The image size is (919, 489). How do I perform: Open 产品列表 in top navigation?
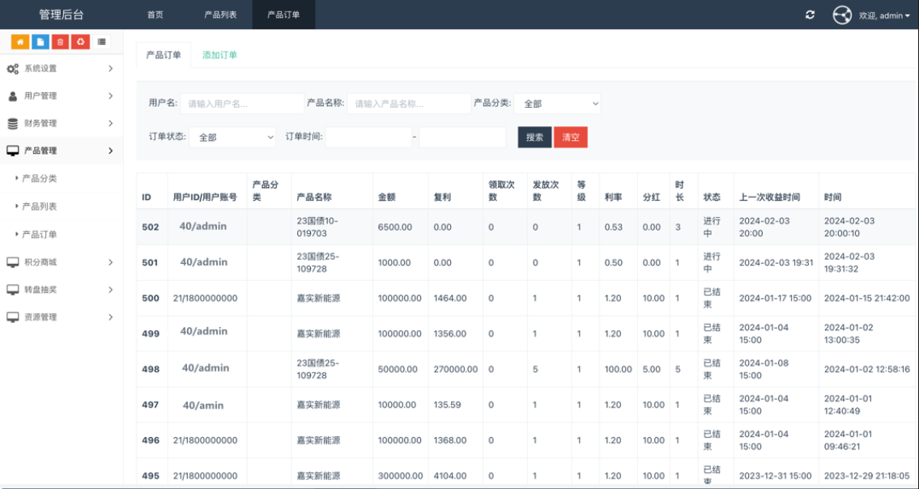tap(220, 15)
